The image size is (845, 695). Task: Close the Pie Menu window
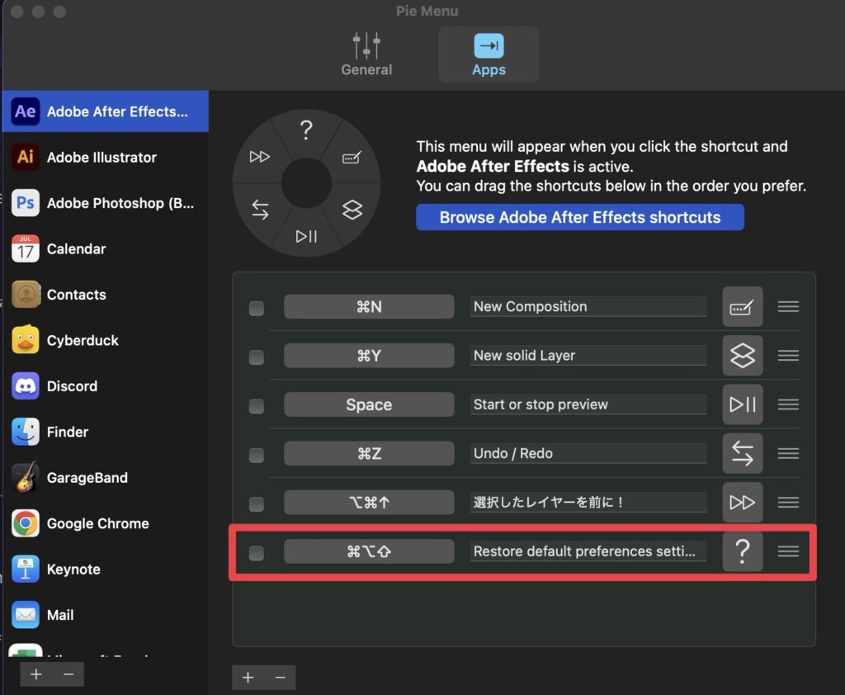[x=17, y=12]
